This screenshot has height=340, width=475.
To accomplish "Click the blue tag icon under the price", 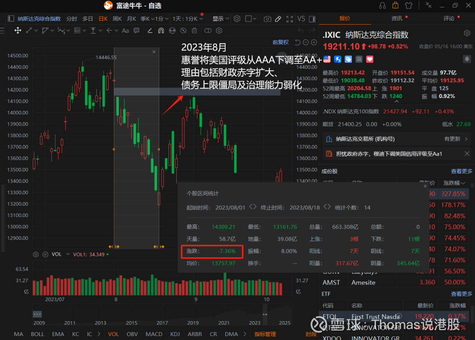I will pos(348,59).
